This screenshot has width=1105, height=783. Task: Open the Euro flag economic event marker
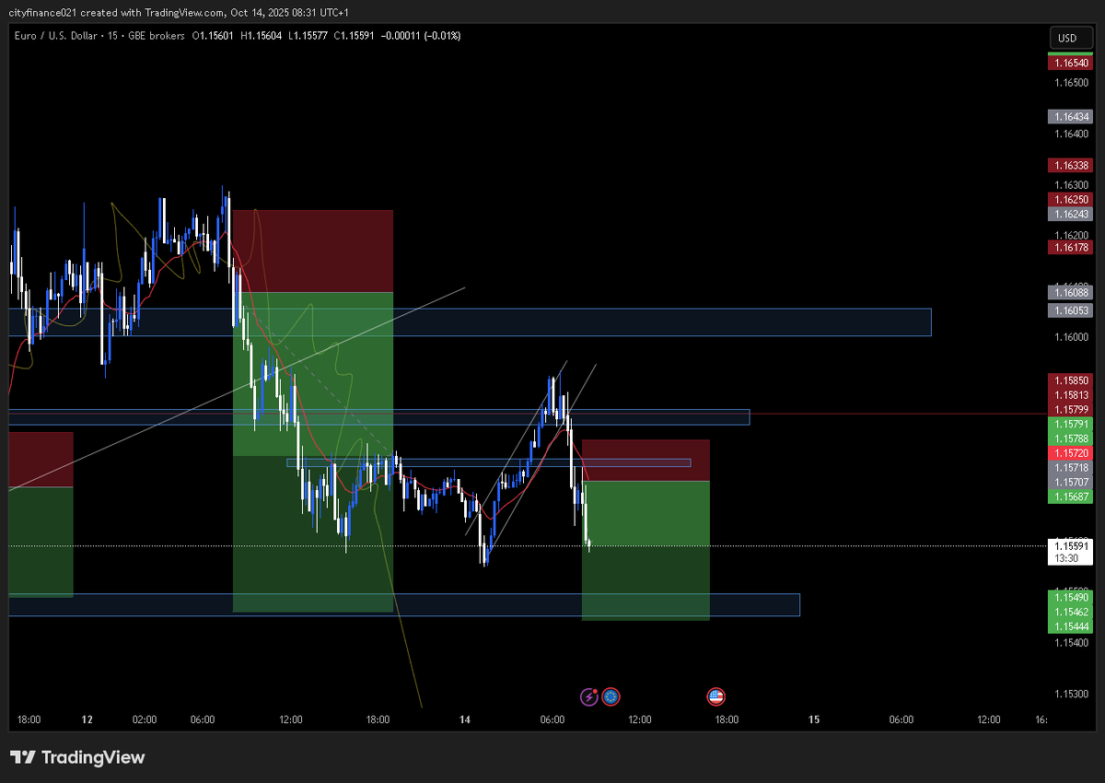611,696
